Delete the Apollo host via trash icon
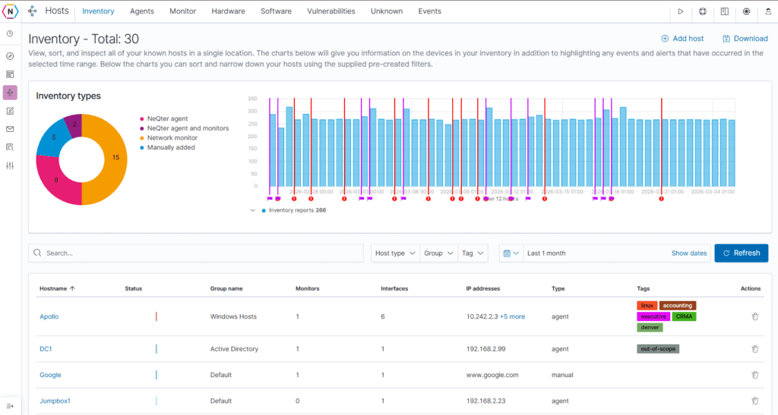The width and height of the screenshot is (778, 415). coord(754,316)
